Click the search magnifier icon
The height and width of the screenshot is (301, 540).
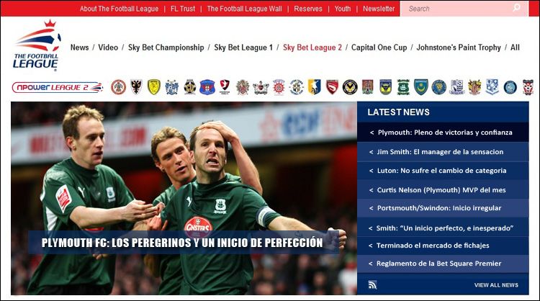[516, 8]
